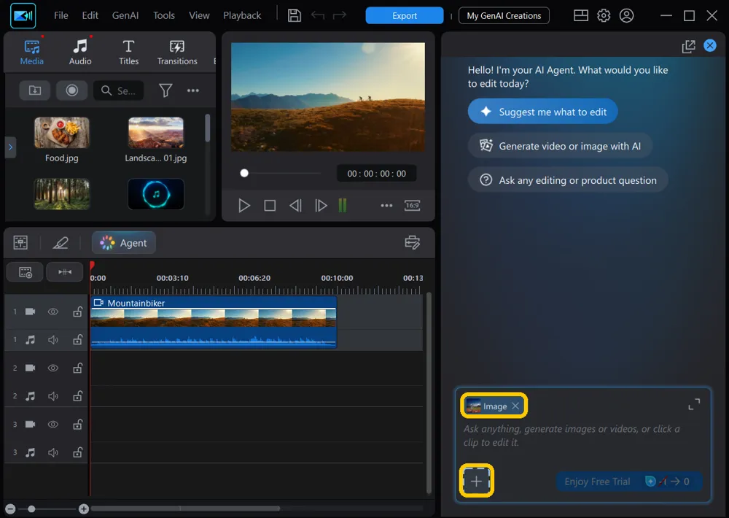
Task: Open My GenAI Creations
Action: 504,15
